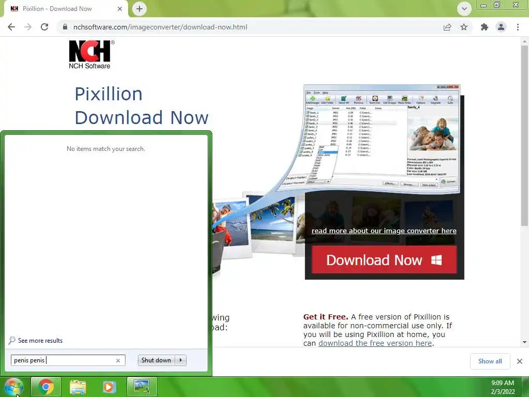This screenshot has width=529, height=397.
Task: Click the picture app taskbar icon
Action: click(x=142, y=387)
